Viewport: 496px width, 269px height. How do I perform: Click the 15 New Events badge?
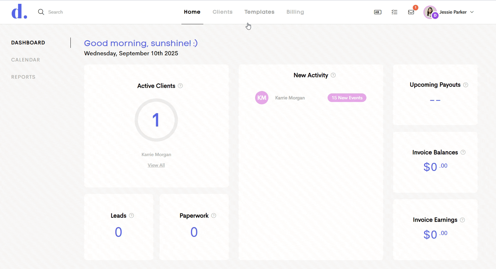point(347,98)
